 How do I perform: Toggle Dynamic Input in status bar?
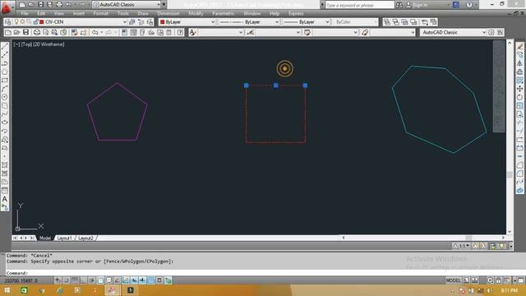pyautogui.click(x=134, y=280)
